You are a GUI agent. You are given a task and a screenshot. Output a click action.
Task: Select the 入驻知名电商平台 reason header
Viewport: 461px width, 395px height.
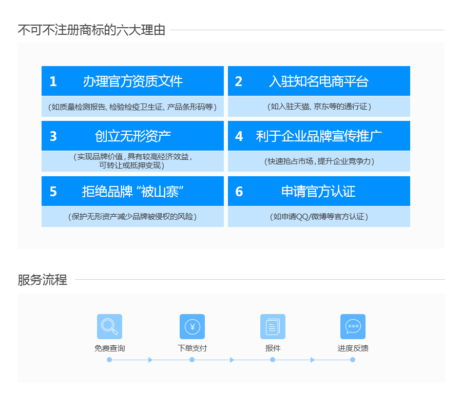tap(319, 81)
